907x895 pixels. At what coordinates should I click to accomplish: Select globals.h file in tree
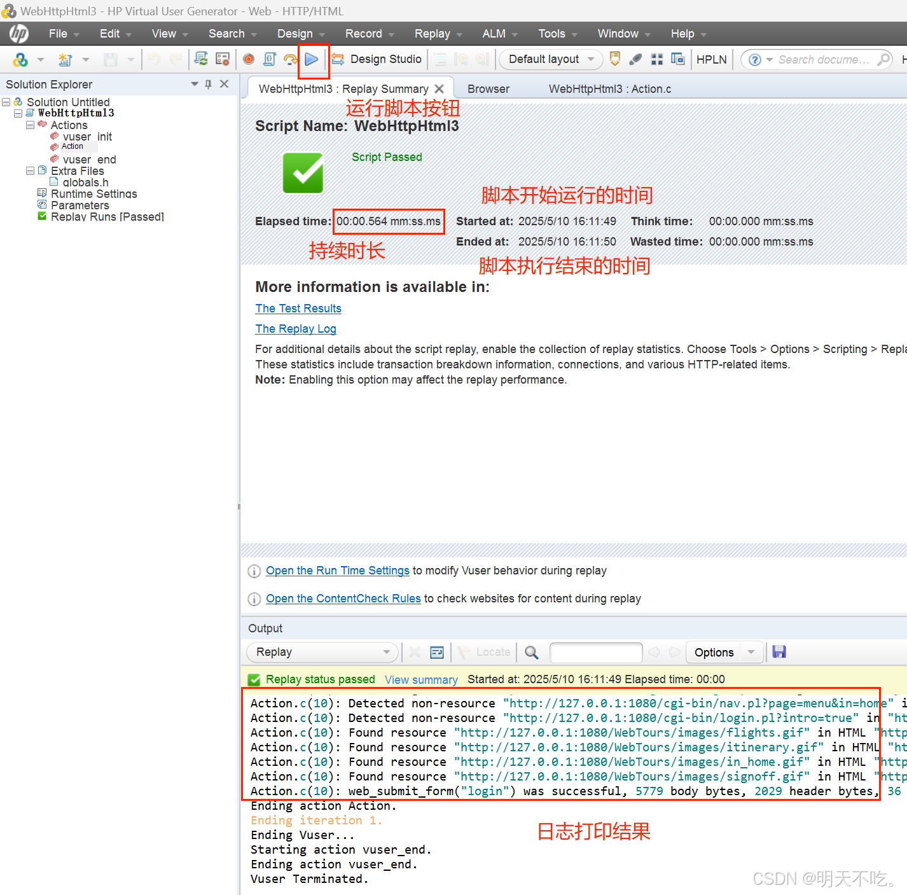tap(85, 183)
